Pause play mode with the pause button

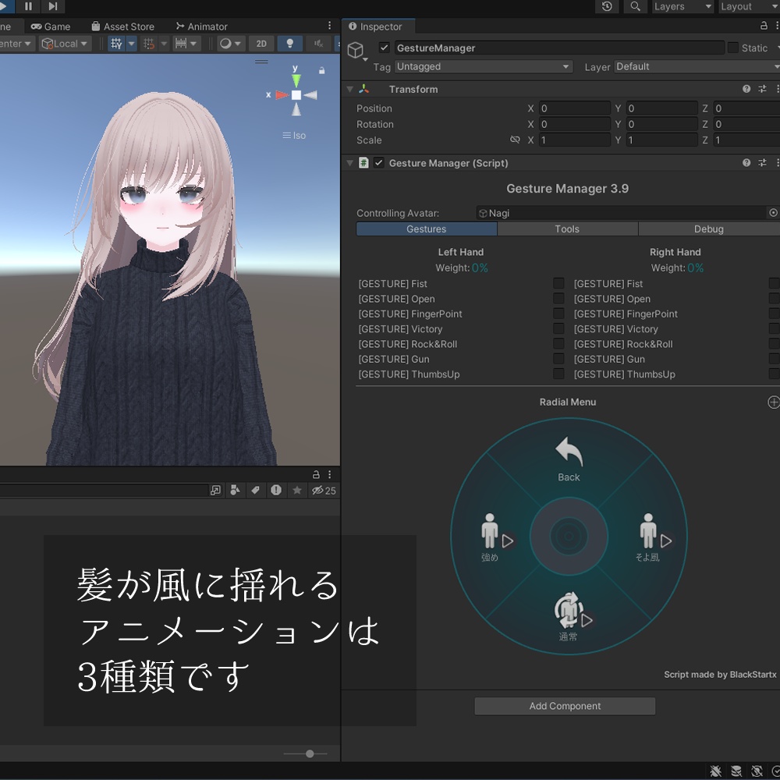coord(28,6)
